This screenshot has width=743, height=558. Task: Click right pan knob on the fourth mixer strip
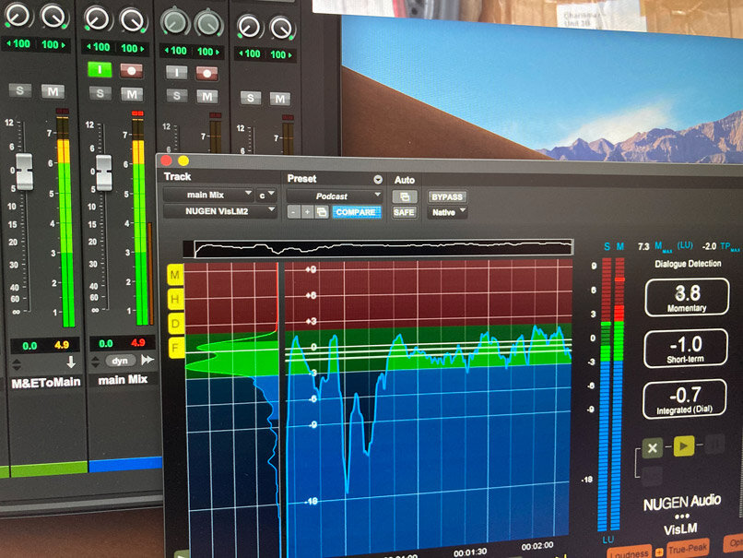[x=281, y=28]
